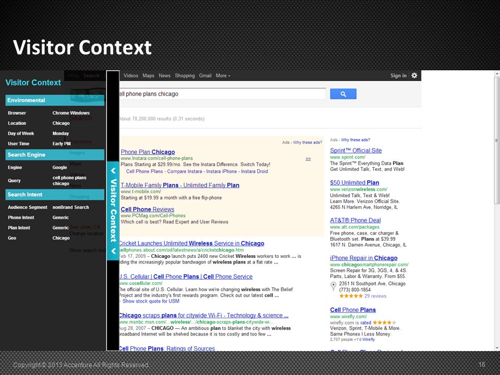
Task: Open the wirefly Cell Phone Plans ad
Action: pyautogui.click(x=353, y=310)
